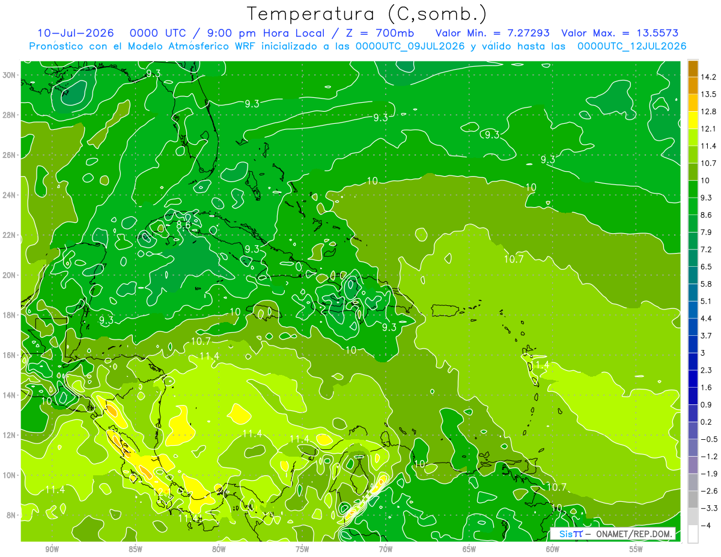This screenshot has width=721, height=557.
Task: Click "5.8" in the color legend
Action: pos(707,284)
